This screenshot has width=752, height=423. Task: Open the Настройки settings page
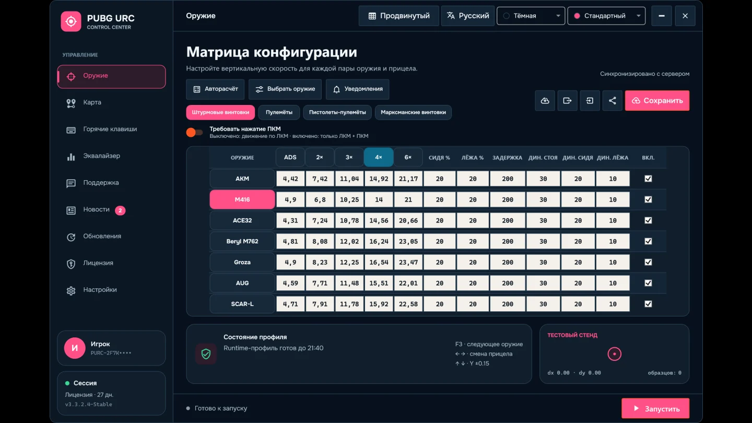pos(111,290)
